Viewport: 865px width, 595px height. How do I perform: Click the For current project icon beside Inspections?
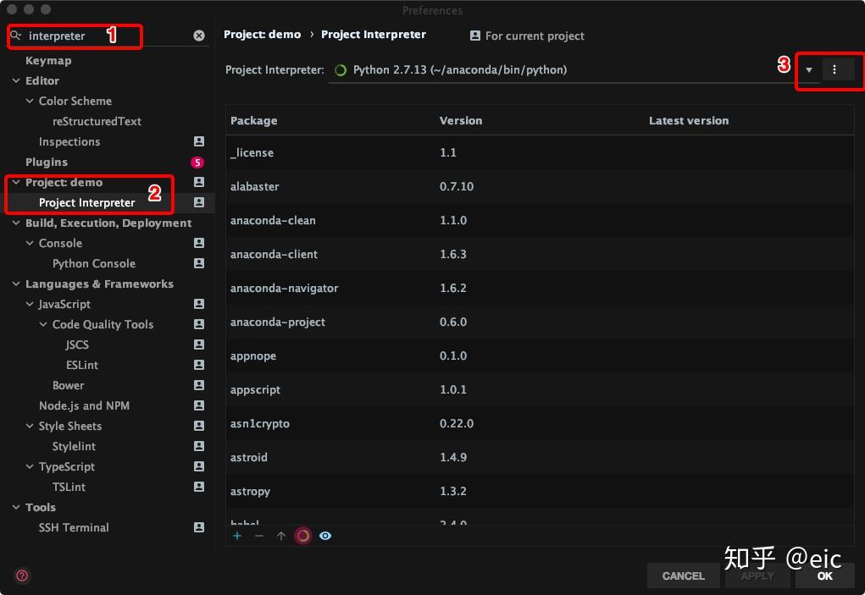tap(197, 141)
